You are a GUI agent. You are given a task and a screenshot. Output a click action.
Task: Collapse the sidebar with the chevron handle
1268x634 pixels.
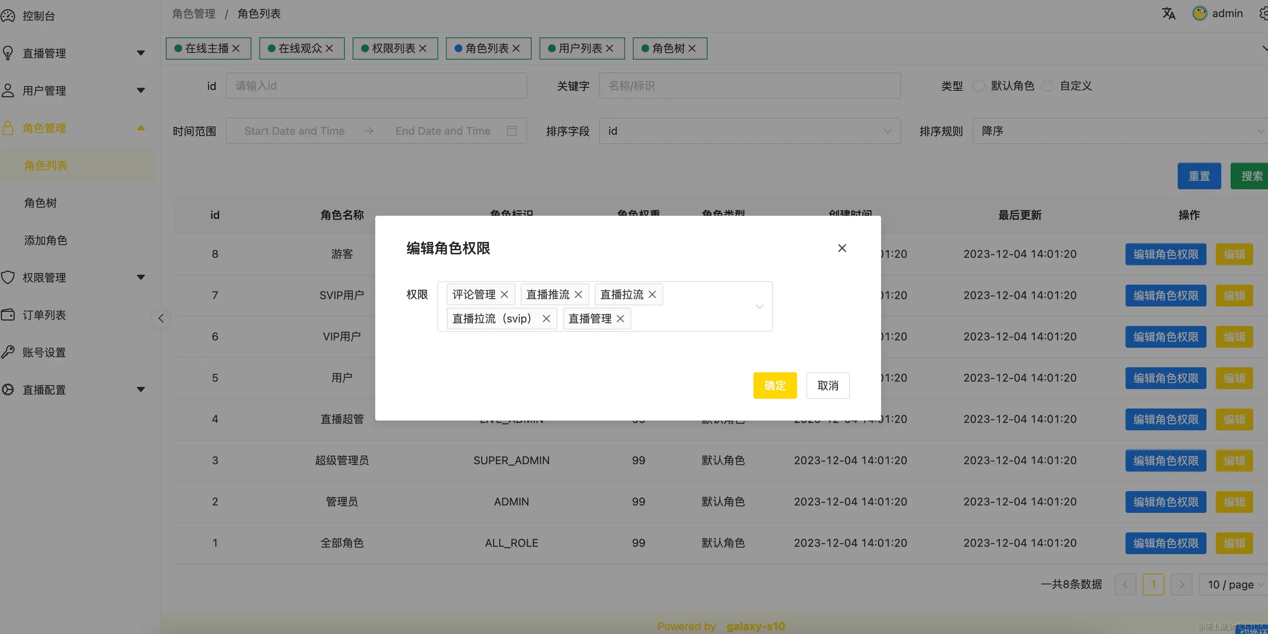[161, 318]
